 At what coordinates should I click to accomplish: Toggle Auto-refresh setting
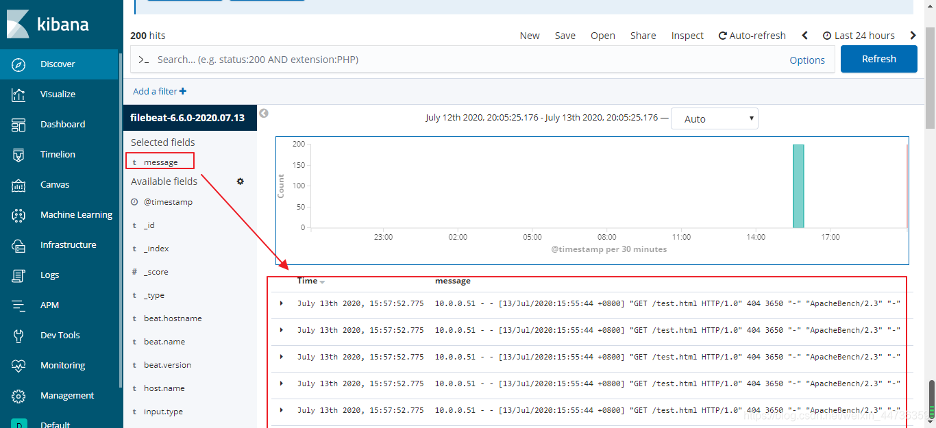[752, 36]
